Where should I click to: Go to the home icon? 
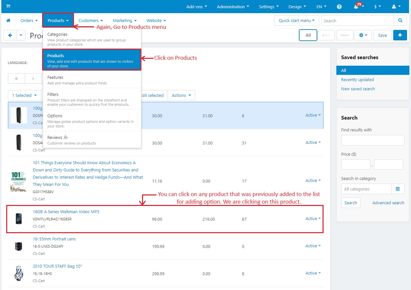click(x=9, y=20)
